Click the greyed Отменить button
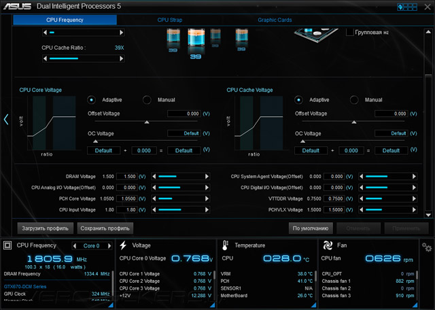This screenshot has width=435, height=310. click(358, 228)
